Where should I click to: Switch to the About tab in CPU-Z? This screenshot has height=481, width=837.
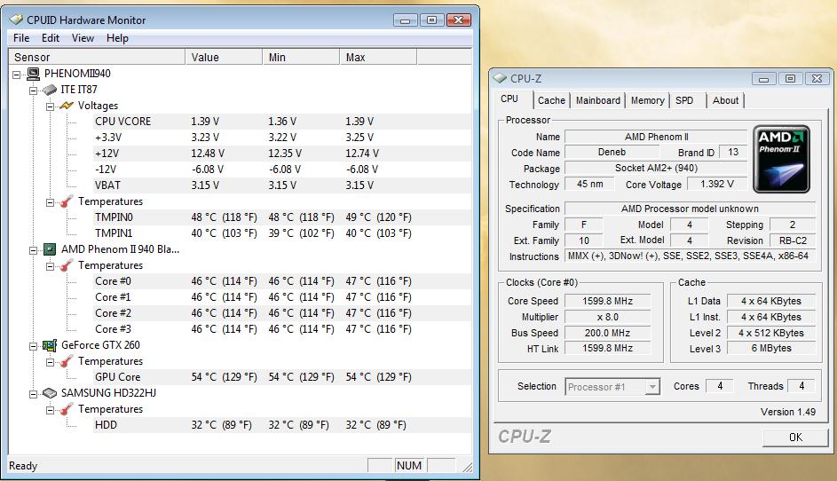pos(725,100)
